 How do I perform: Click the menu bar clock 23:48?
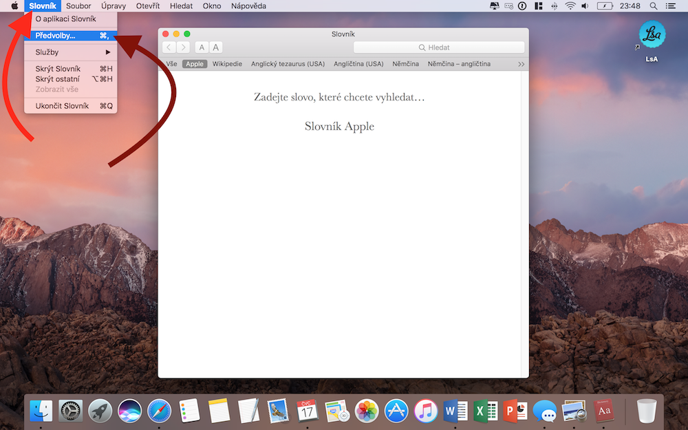point(630,6)
